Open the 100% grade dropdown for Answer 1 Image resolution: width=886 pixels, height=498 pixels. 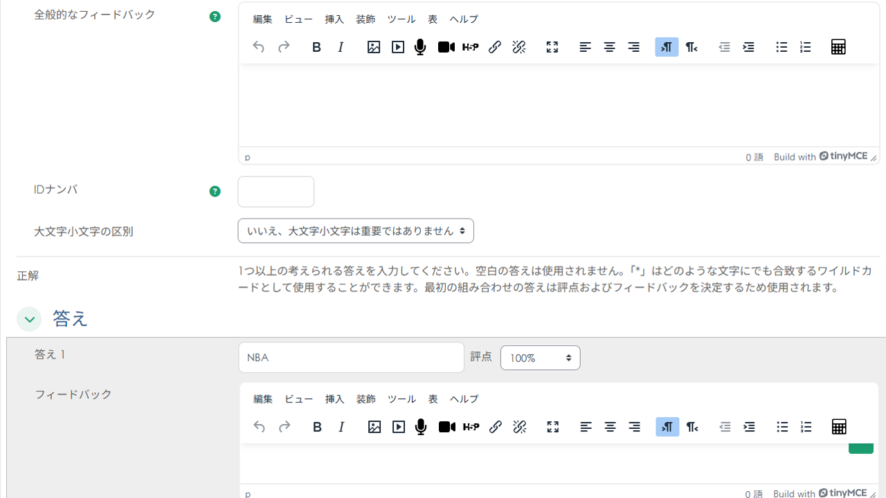pyautogui.click(x=540, y=358)
